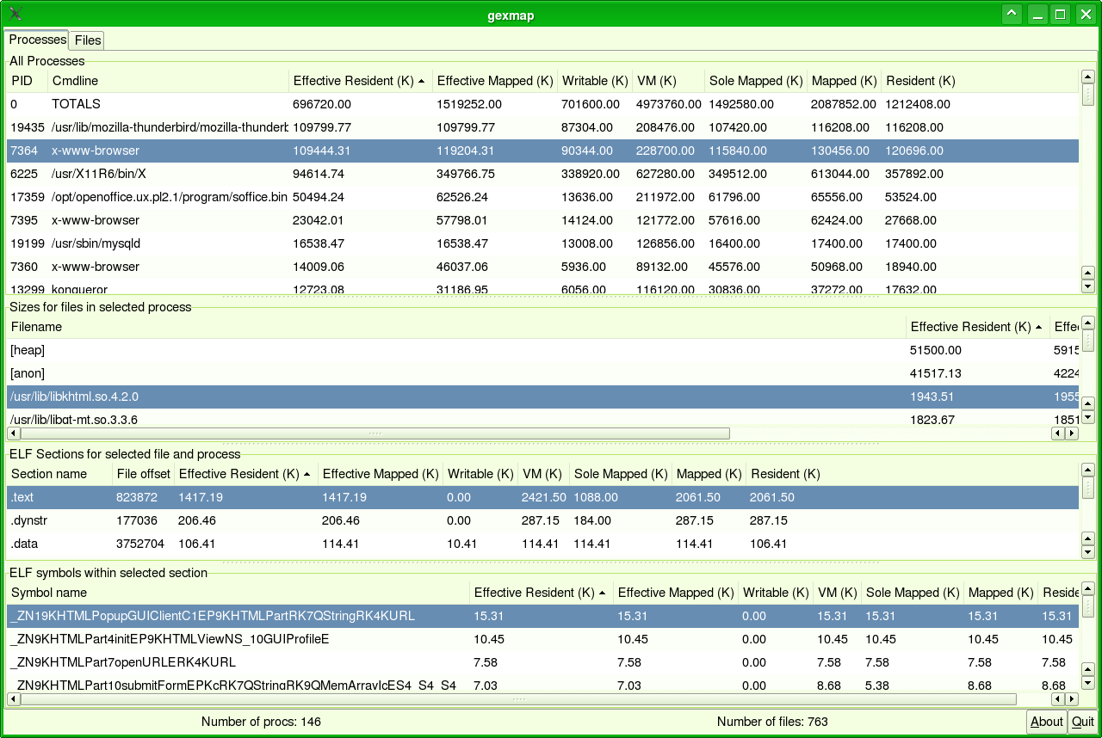Click the gexmap window menu icon
1102x738 pixels.
[x=15, y=14]
